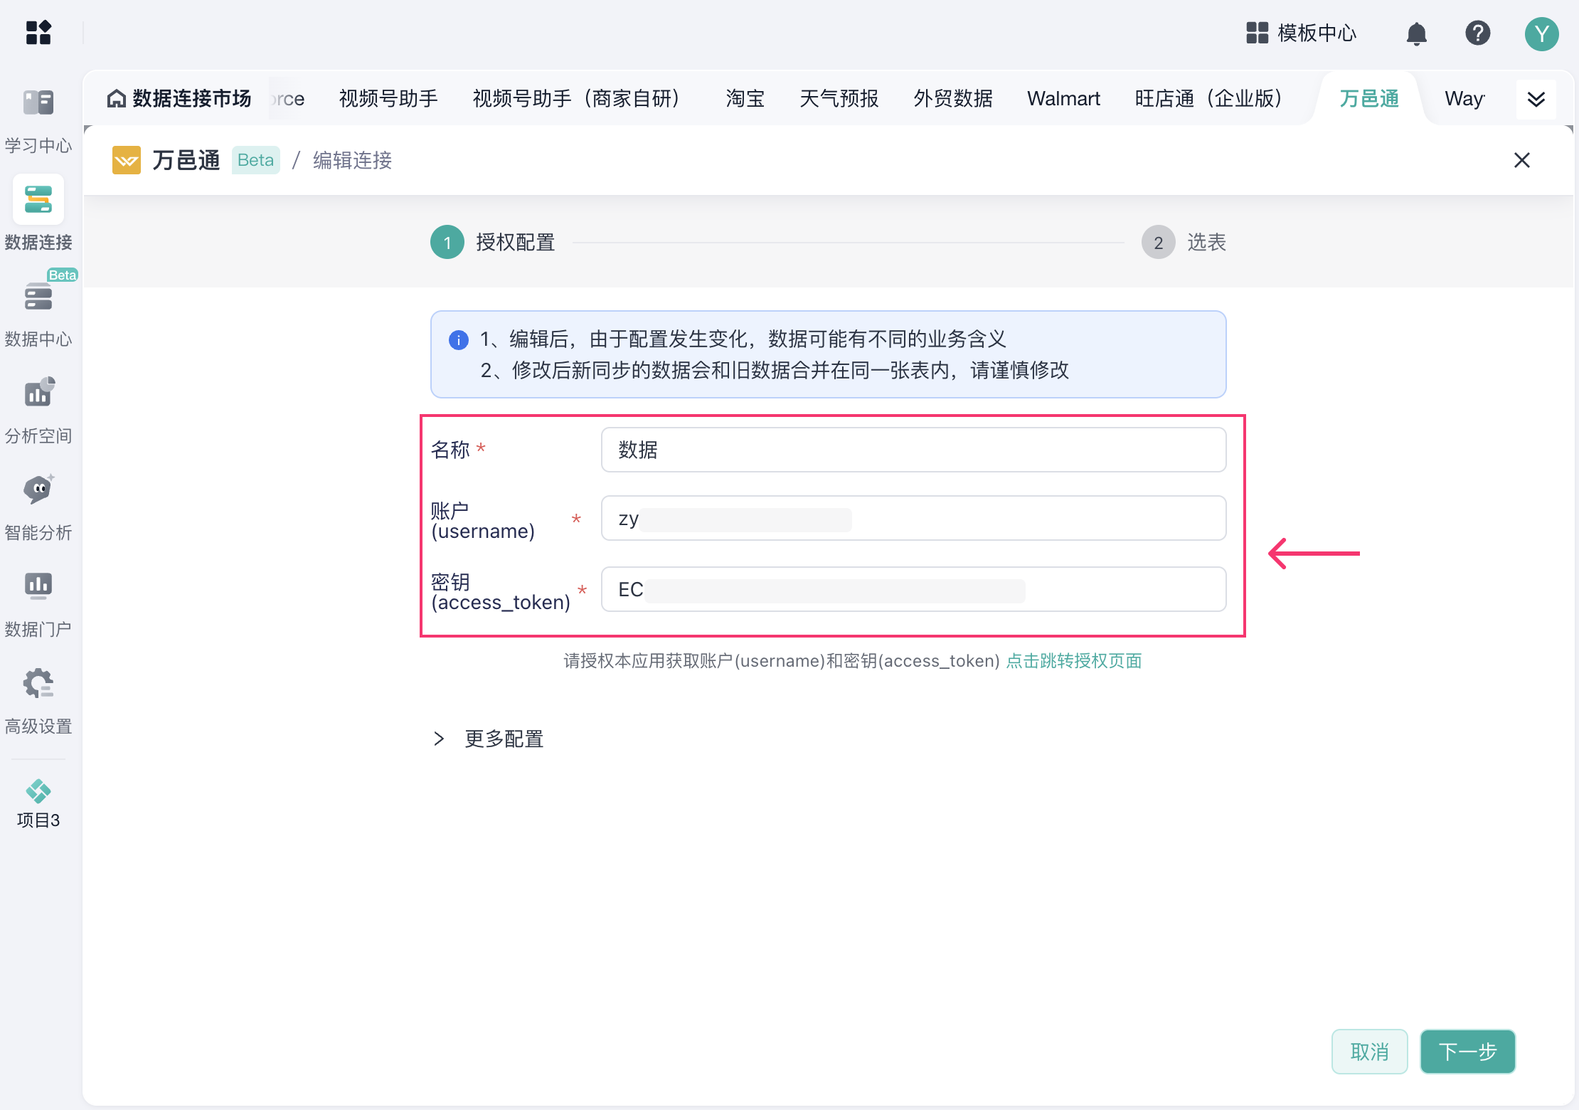Switch to 淘宝 tab
The image size is (1579, 1110).
(745, 98)
